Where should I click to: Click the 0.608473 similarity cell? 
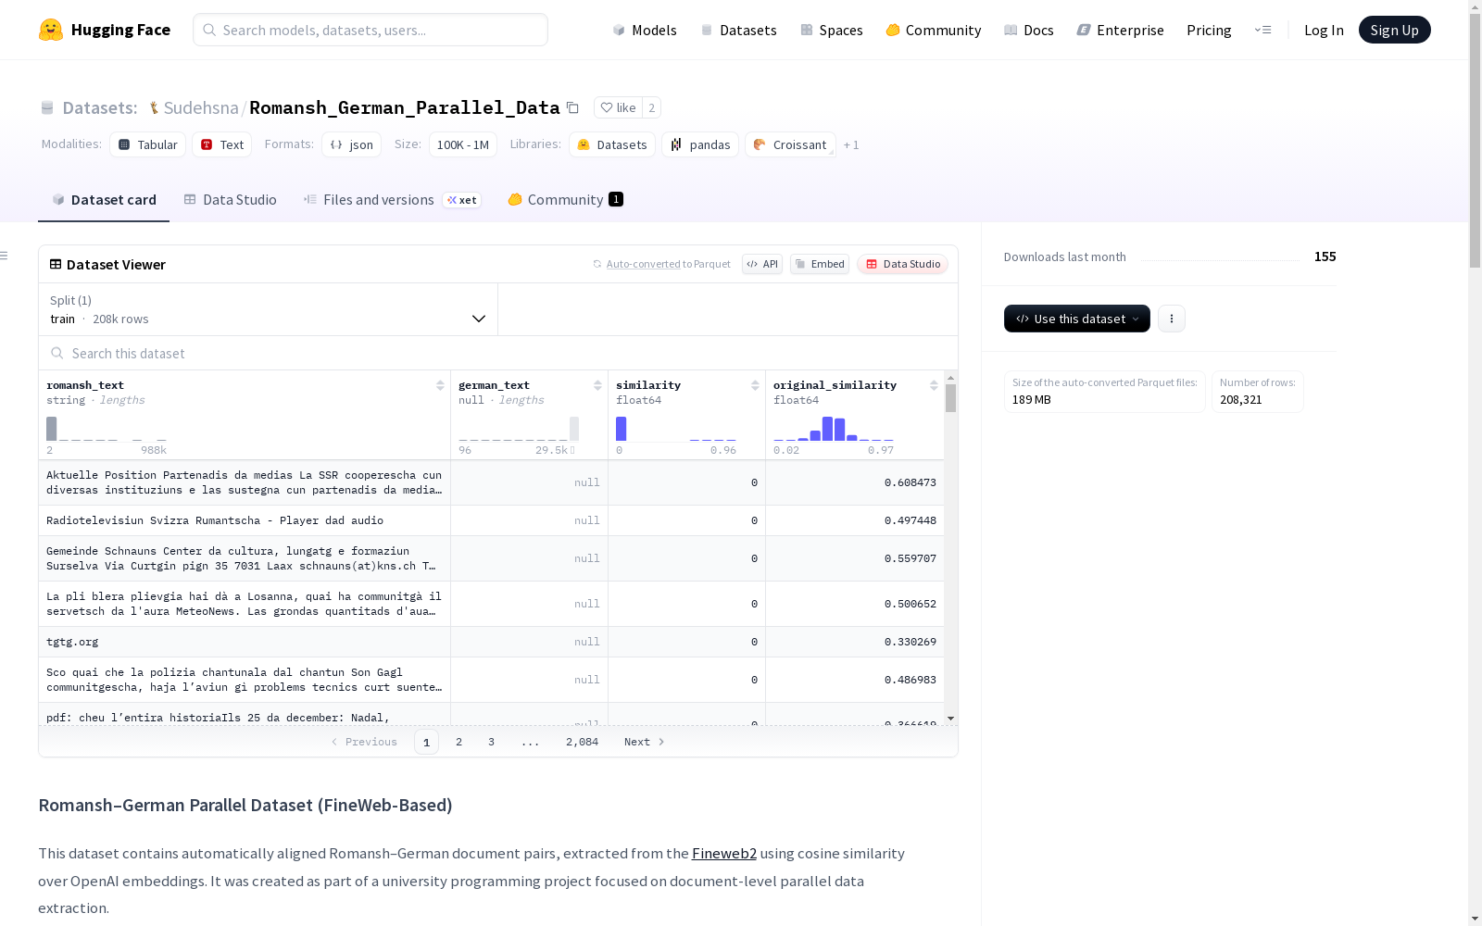pos(855,482)
